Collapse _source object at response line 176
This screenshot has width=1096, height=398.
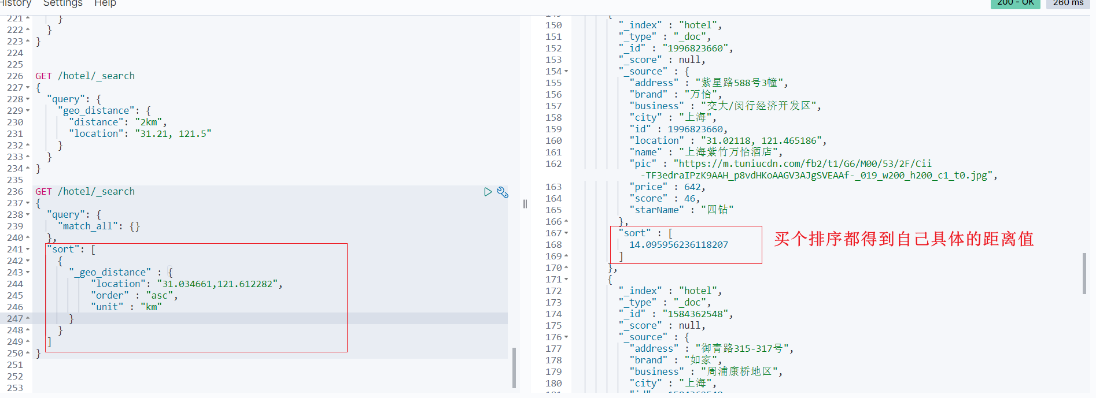click(x=566, y=337)
